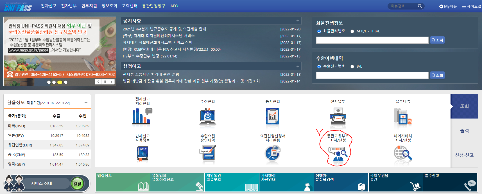Viewport: 482px width, 194px height.
Task: Select the highlighted third banner dot
Action: coord(60,82)
